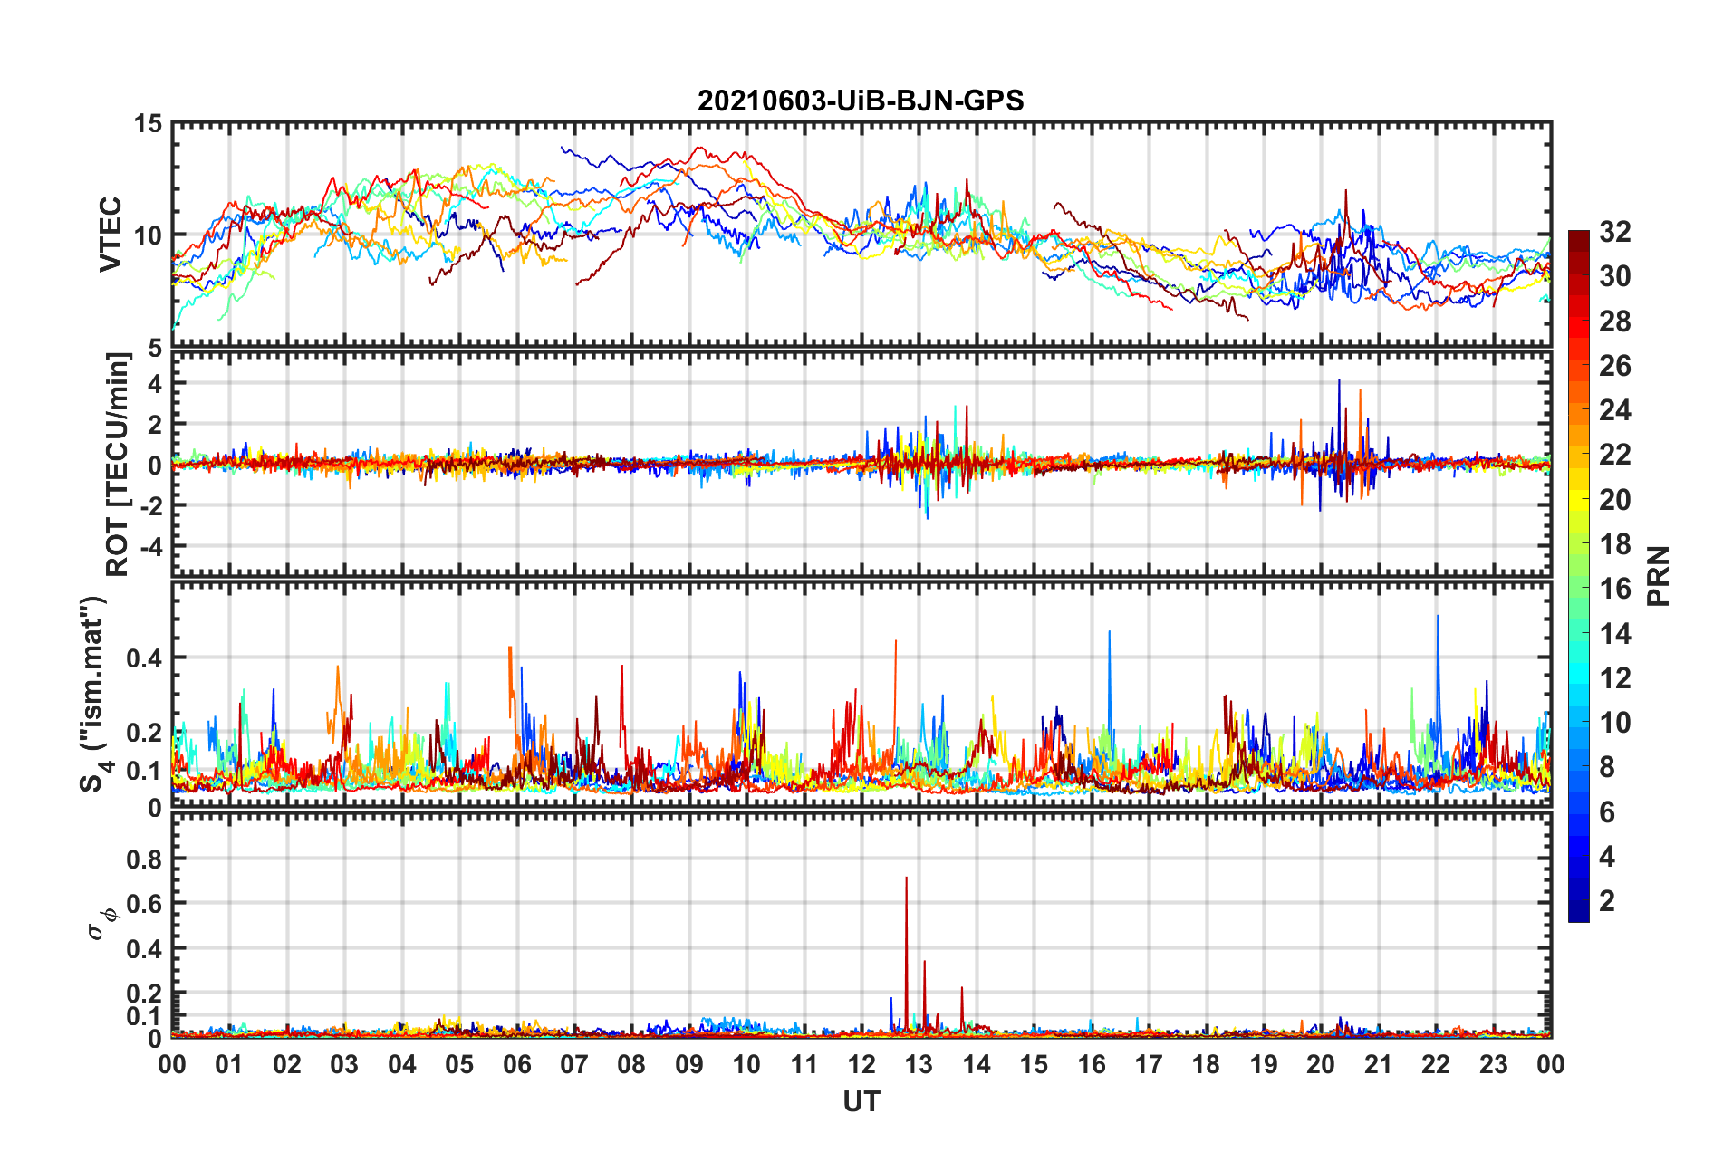The image size is (1723, 1152).
Task: Click the VTEC y-axis label
Action: click(111, 234)
